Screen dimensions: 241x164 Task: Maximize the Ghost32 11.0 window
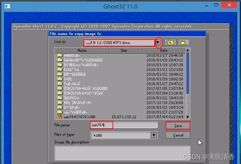tap(216, 5)
